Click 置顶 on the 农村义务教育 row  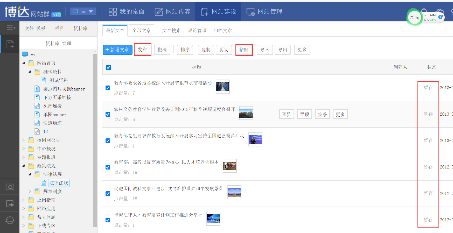[x=304, y=114]
